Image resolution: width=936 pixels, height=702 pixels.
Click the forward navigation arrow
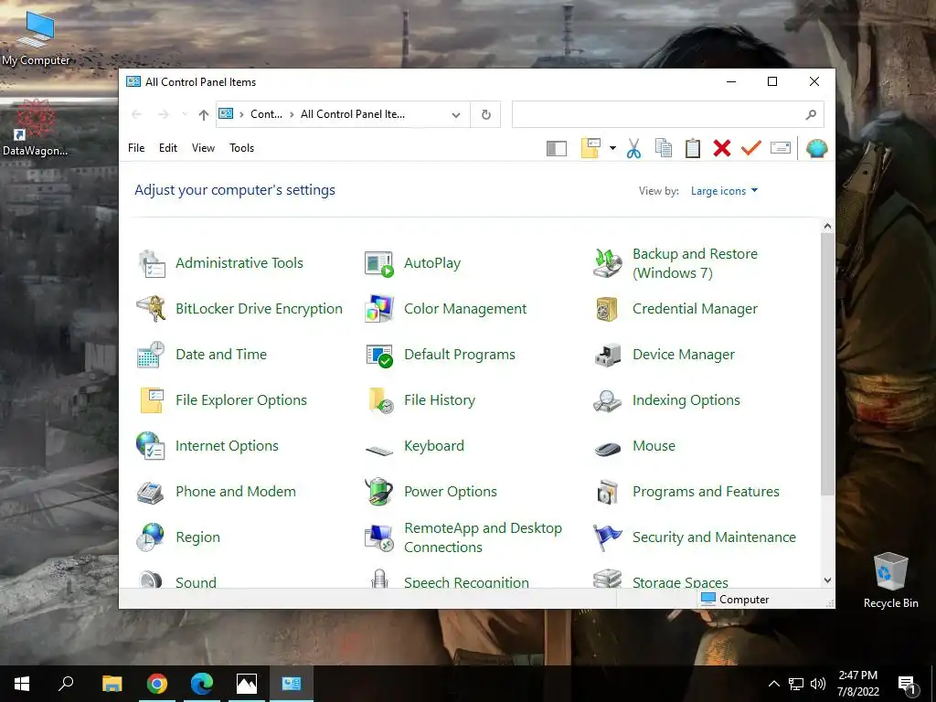coord(164,114)
